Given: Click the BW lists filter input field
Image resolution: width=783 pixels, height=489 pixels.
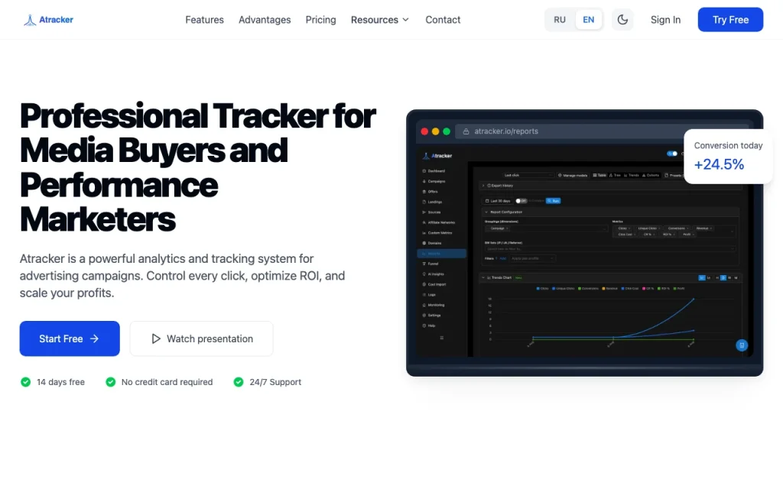Looking at the screenshot, I should (x=610, y=249).
